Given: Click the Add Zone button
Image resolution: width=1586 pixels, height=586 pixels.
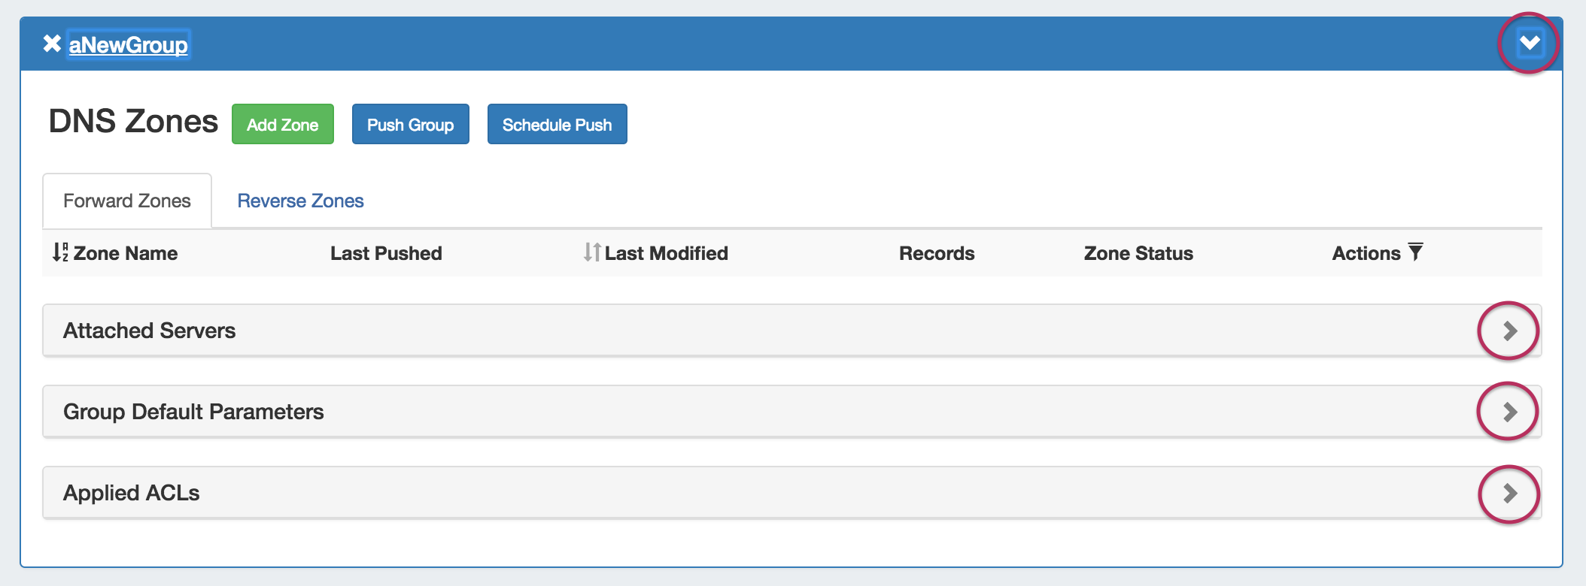Looking at the screenshot, I should pos(283,124).
